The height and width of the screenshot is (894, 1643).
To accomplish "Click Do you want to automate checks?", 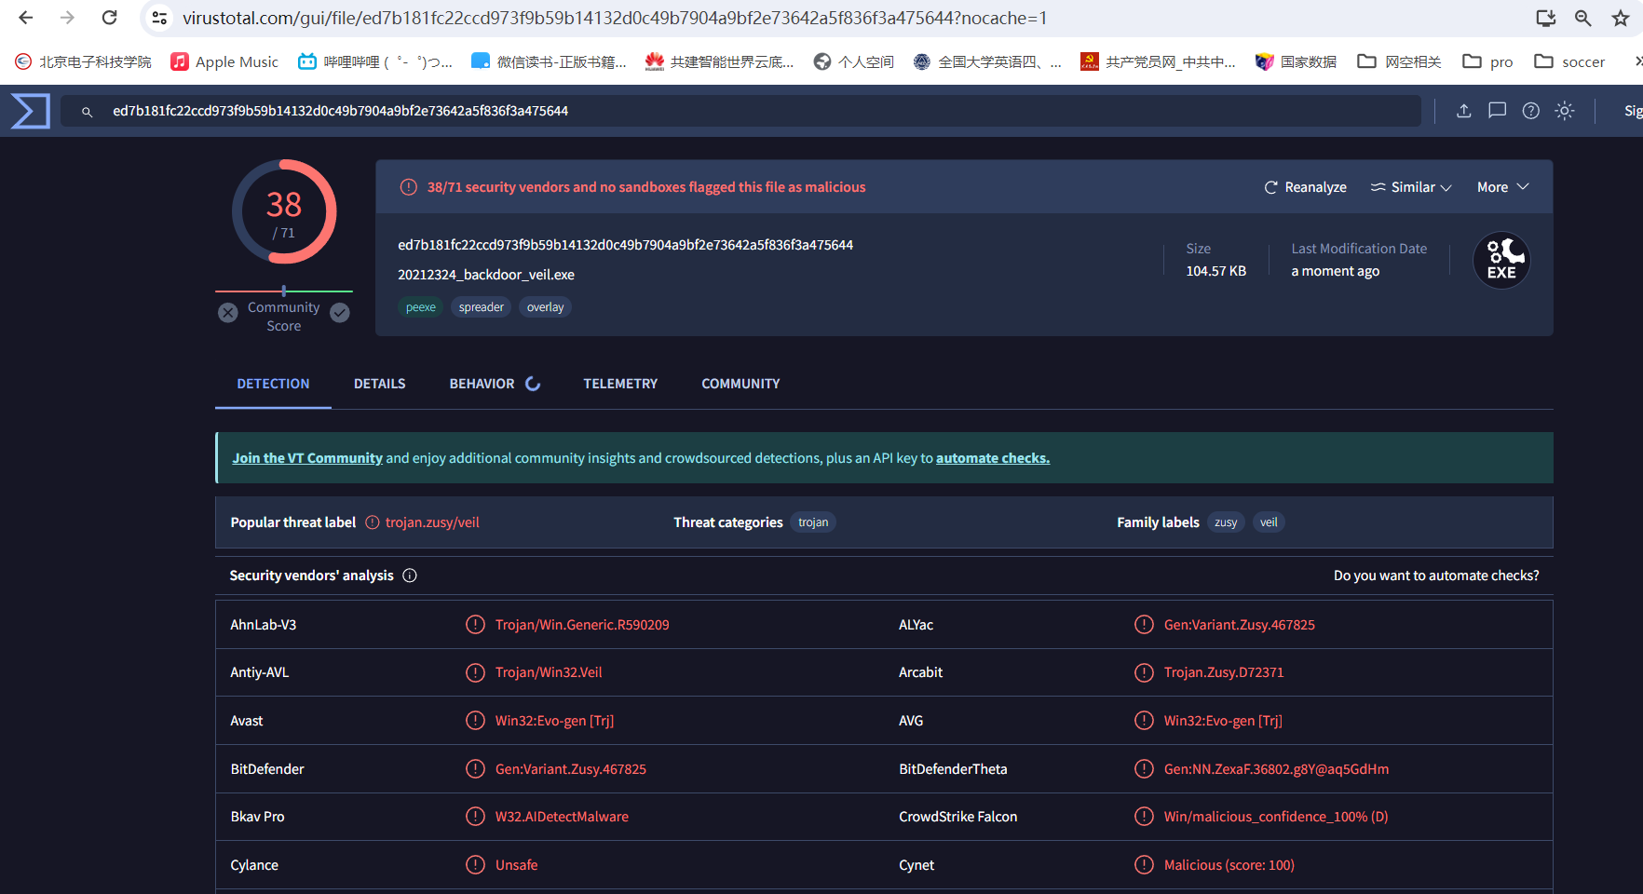I will [1436, 576].
